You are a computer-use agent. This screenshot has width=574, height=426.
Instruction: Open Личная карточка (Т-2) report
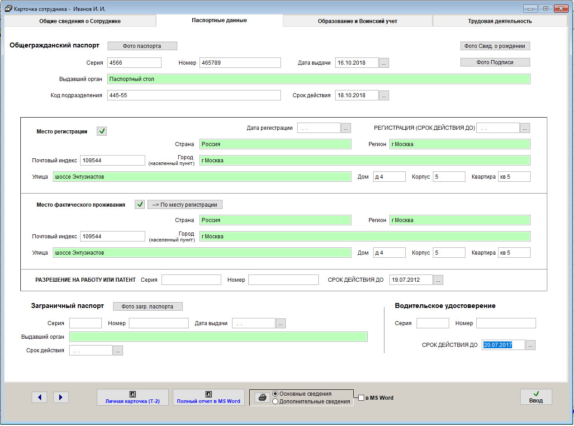pyautogui.click(x=133, y=397)
